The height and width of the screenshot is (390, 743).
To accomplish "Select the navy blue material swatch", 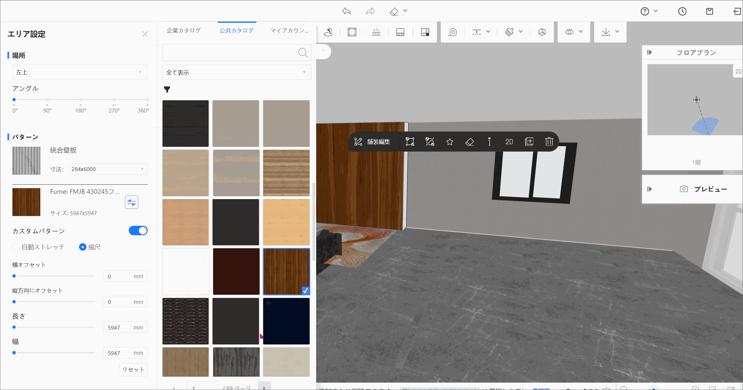I will click(x=286, y=321).
